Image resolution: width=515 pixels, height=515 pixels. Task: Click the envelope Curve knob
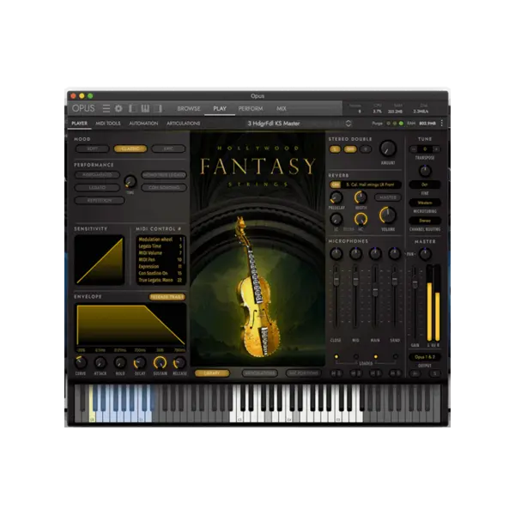click(81, 362)
